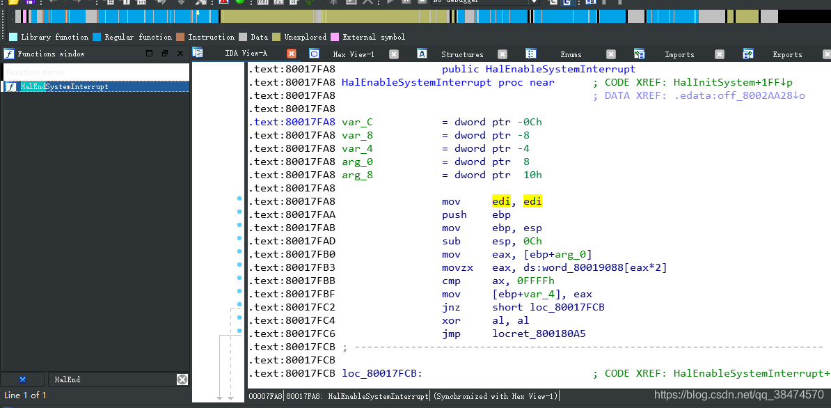Click the Exports tab icon
This screenshot has height=408, width=831.
748,54
